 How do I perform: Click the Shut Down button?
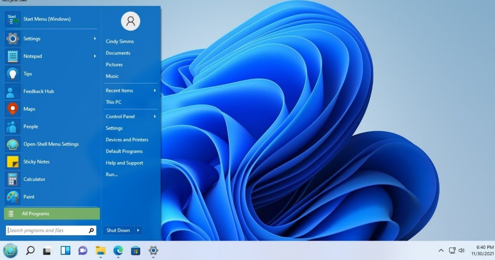118,230
